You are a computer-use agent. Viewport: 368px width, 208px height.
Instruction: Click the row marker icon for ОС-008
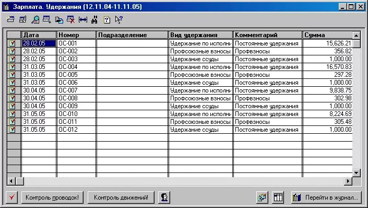(13, 98)
